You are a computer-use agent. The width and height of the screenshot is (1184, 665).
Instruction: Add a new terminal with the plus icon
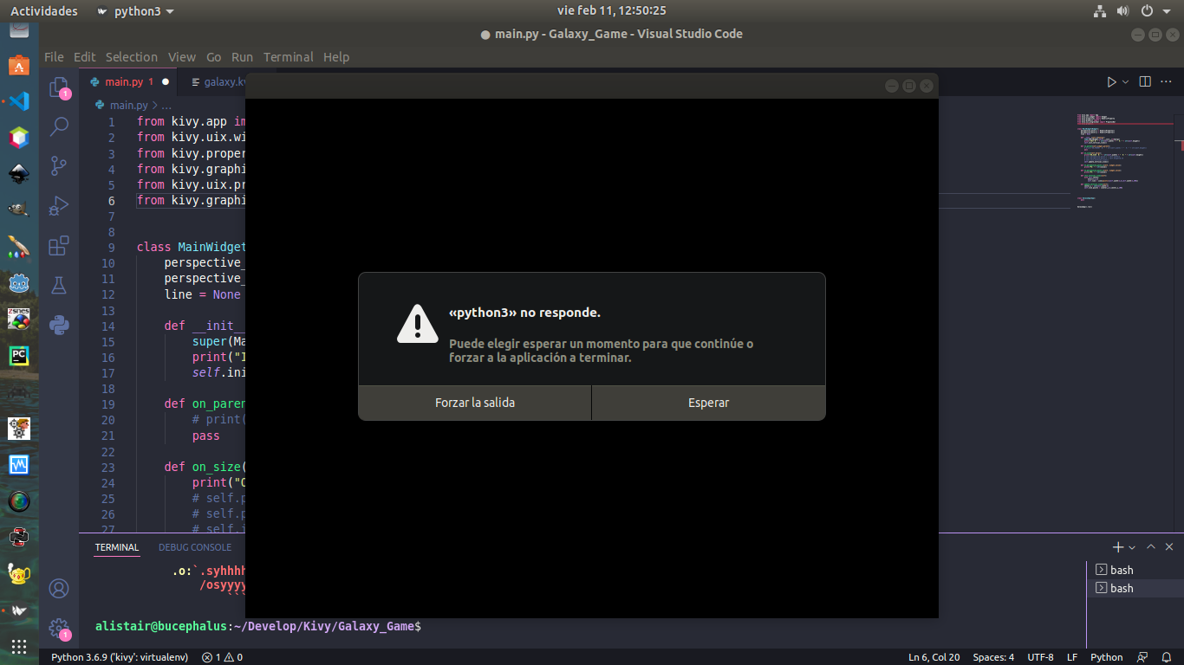pyautogui.click(x=1116, y=546)
